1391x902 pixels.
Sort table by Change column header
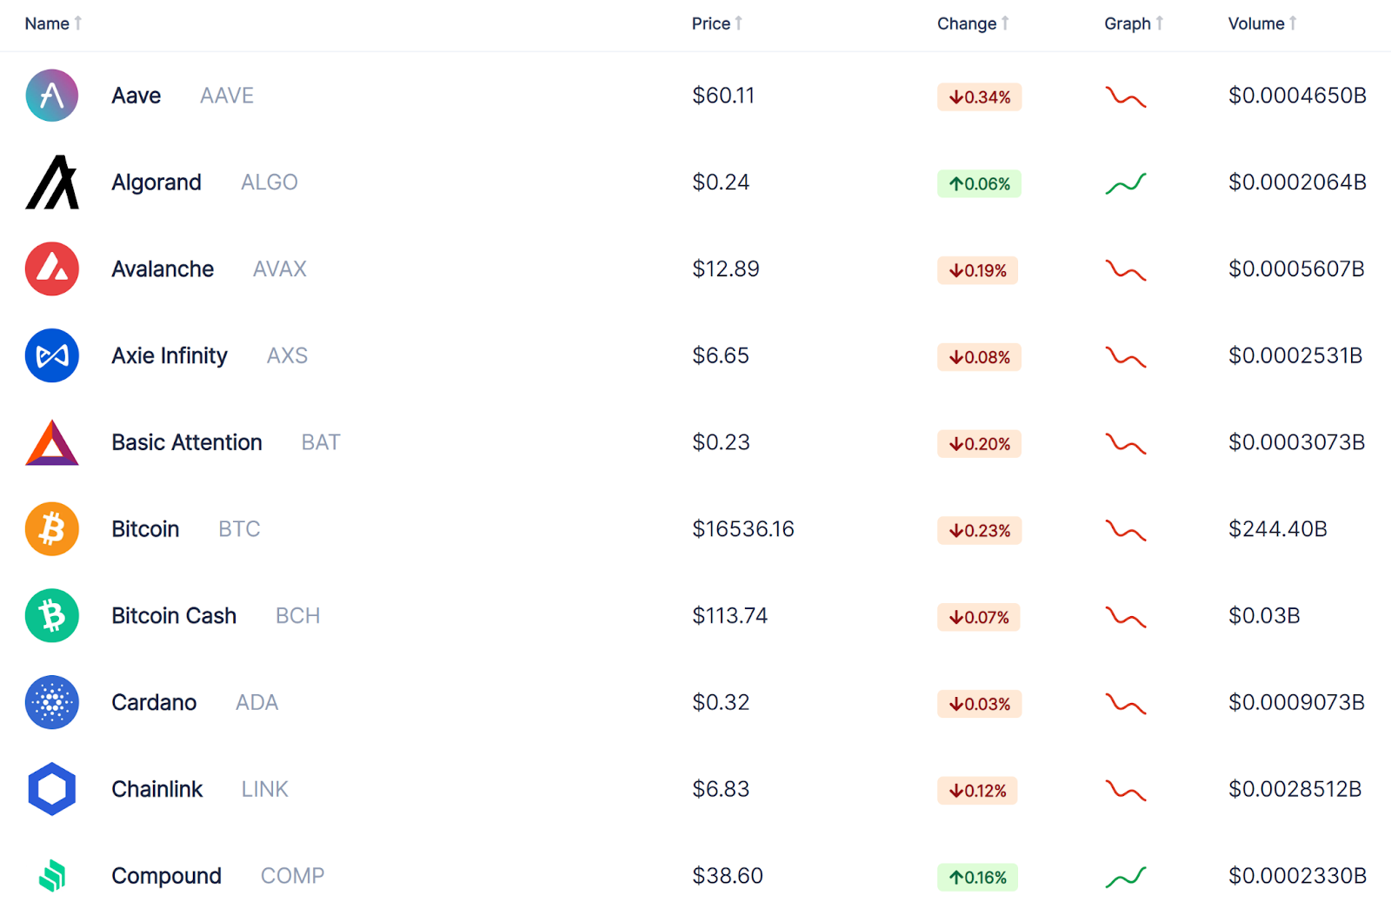click(x=973, y=23)
